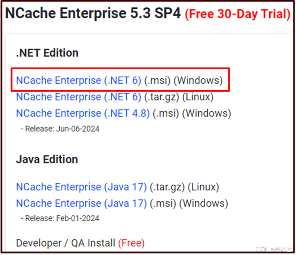Click the red-highlighted .NET 6 Windows download link

(79, 80)
